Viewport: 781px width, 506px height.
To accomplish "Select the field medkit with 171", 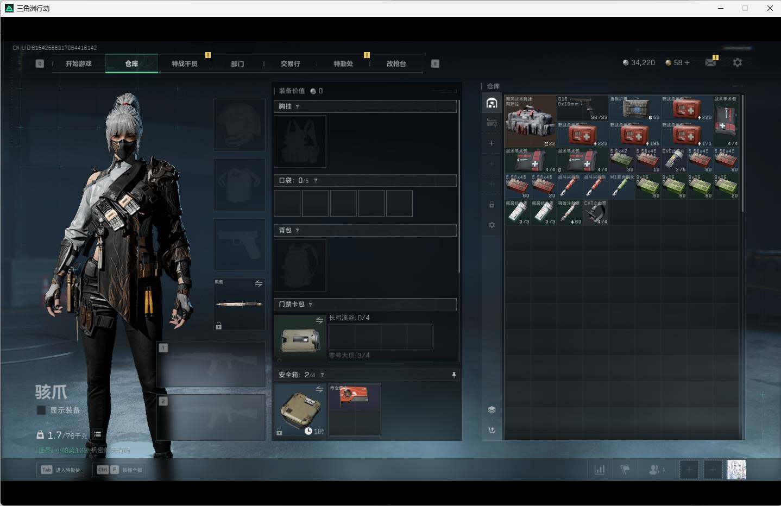I will 687,134.
